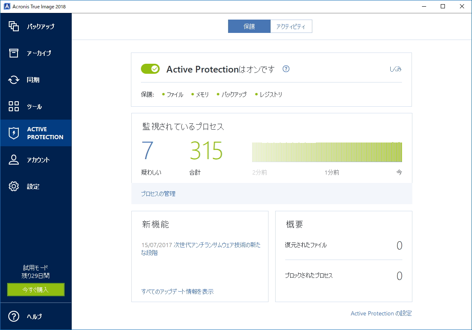Click the プロセスの管理 link
Viewport: 472px width, 330px height.
tap(159, 194)
